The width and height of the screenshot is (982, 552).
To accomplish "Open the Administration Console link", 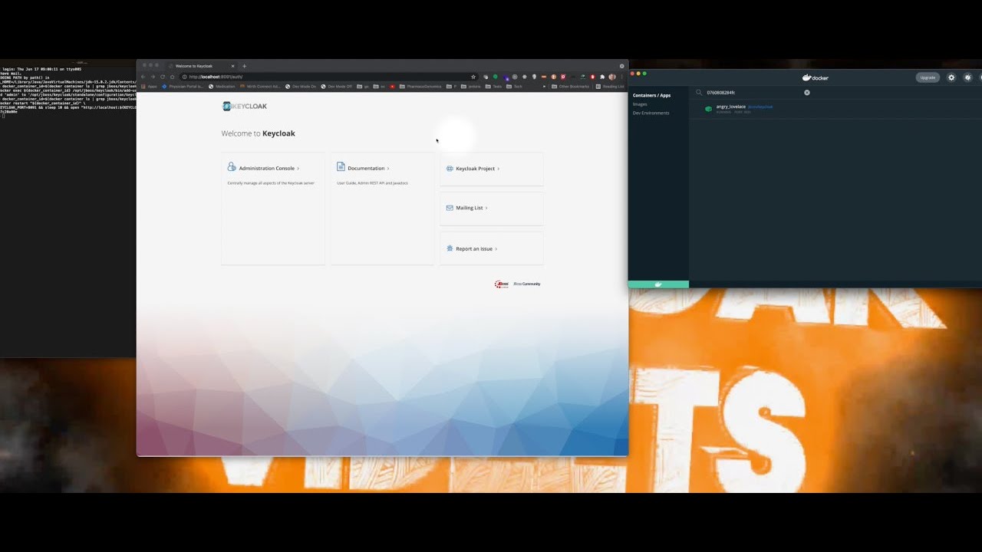I will tap(266, 168).
